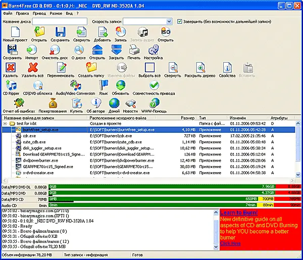This screenshot has width=303, height=260.
Task: Click the Обновить globe icon
Action: pos(121,85)
